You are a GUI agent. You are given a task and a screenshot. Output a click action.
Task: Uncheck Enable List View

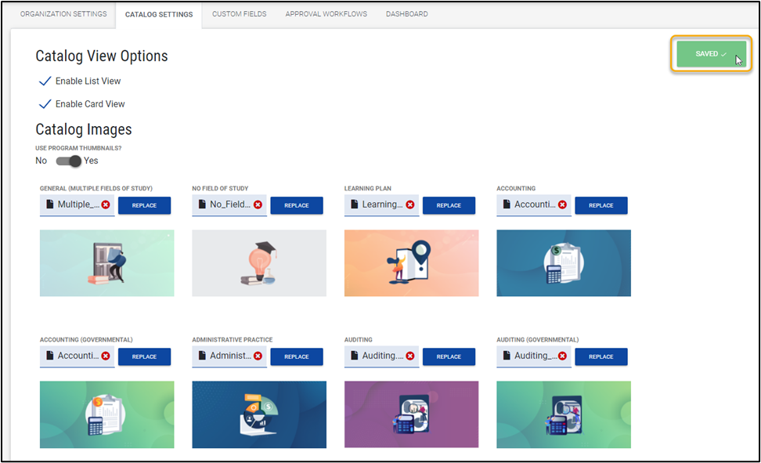(x=45, y=81)
